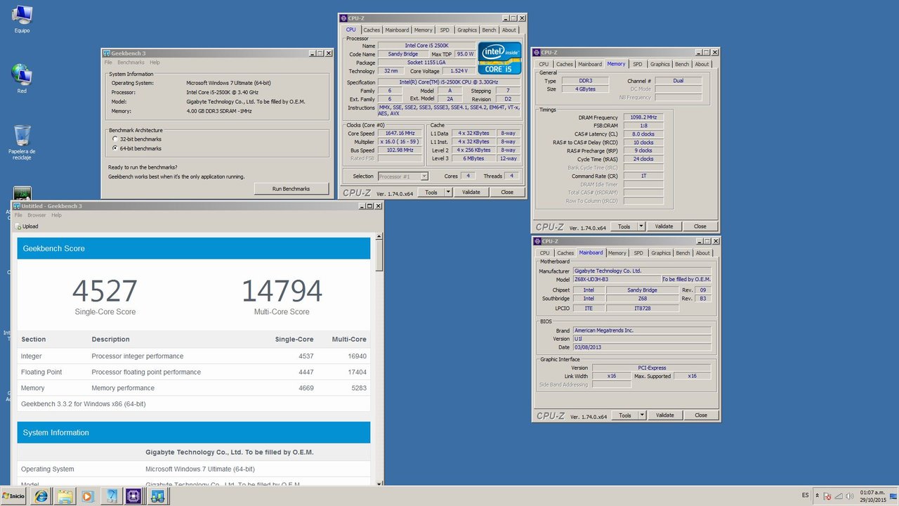This screenshot has height=506, width=899.
Task: Open Bench tab in CPU-Z CPU window
Action: [x=489, y=30]
